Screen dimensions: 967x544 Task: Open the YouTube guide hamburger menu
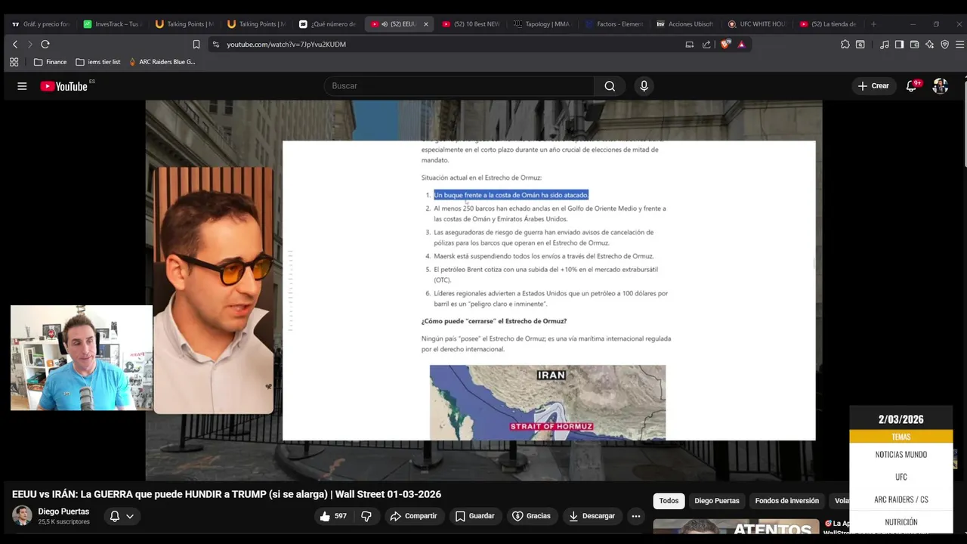pos(22,86)
